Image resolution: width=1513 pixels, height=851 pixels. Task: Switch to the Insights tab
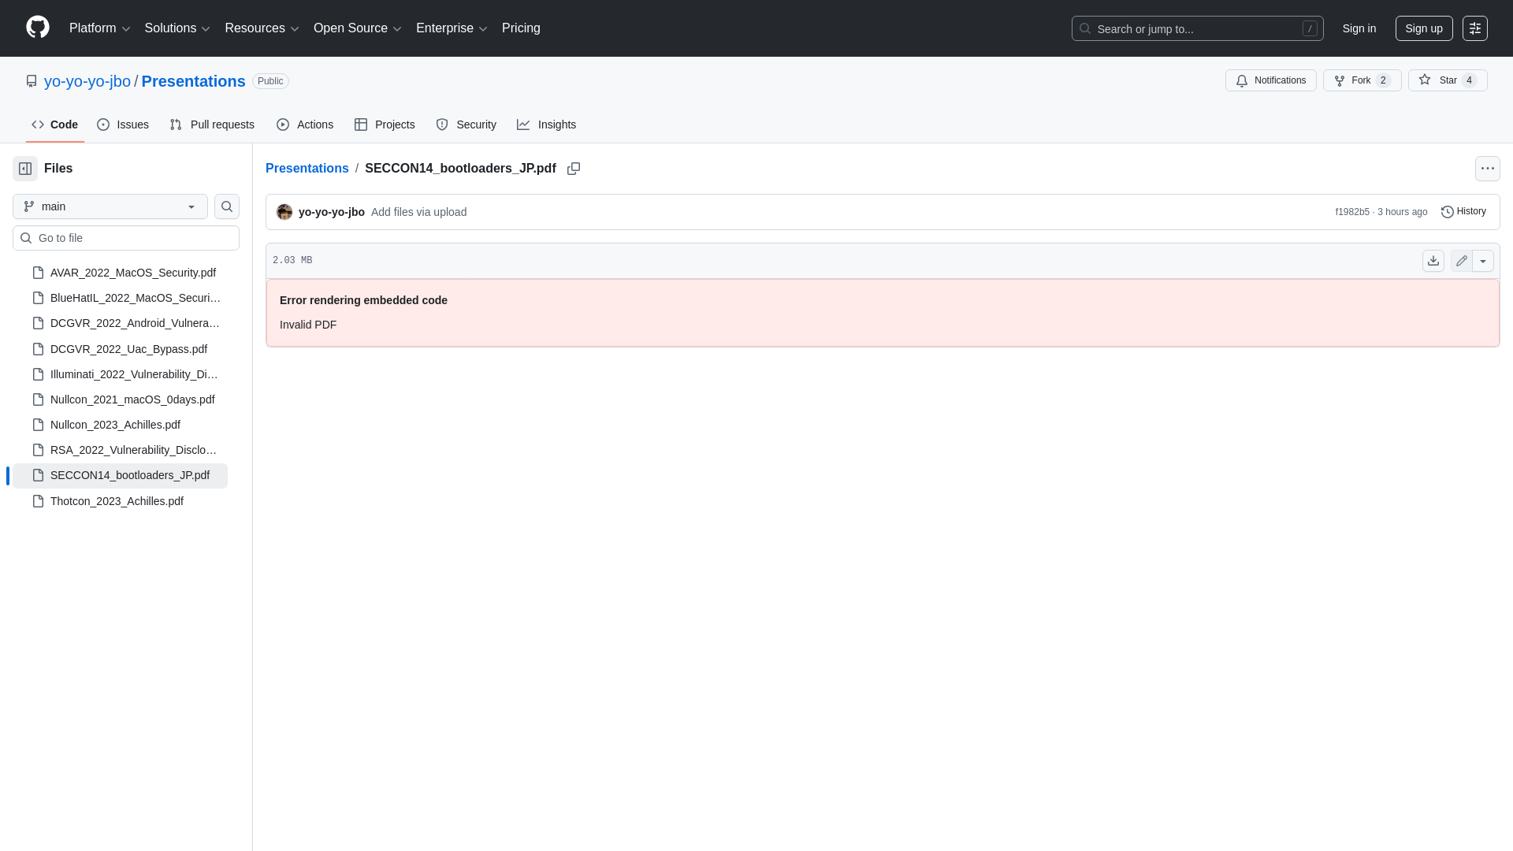coord(547,124)
